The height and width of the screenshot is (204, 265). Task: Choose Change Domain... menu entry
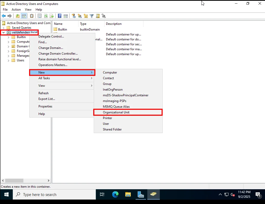62,48
